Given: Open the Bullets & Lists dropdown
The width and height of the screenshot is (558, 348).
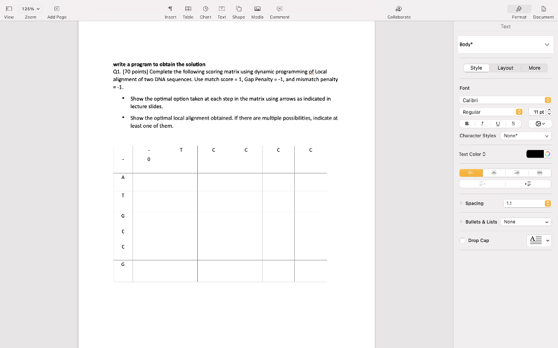Looking at the screenshot, I should [525, 222].
